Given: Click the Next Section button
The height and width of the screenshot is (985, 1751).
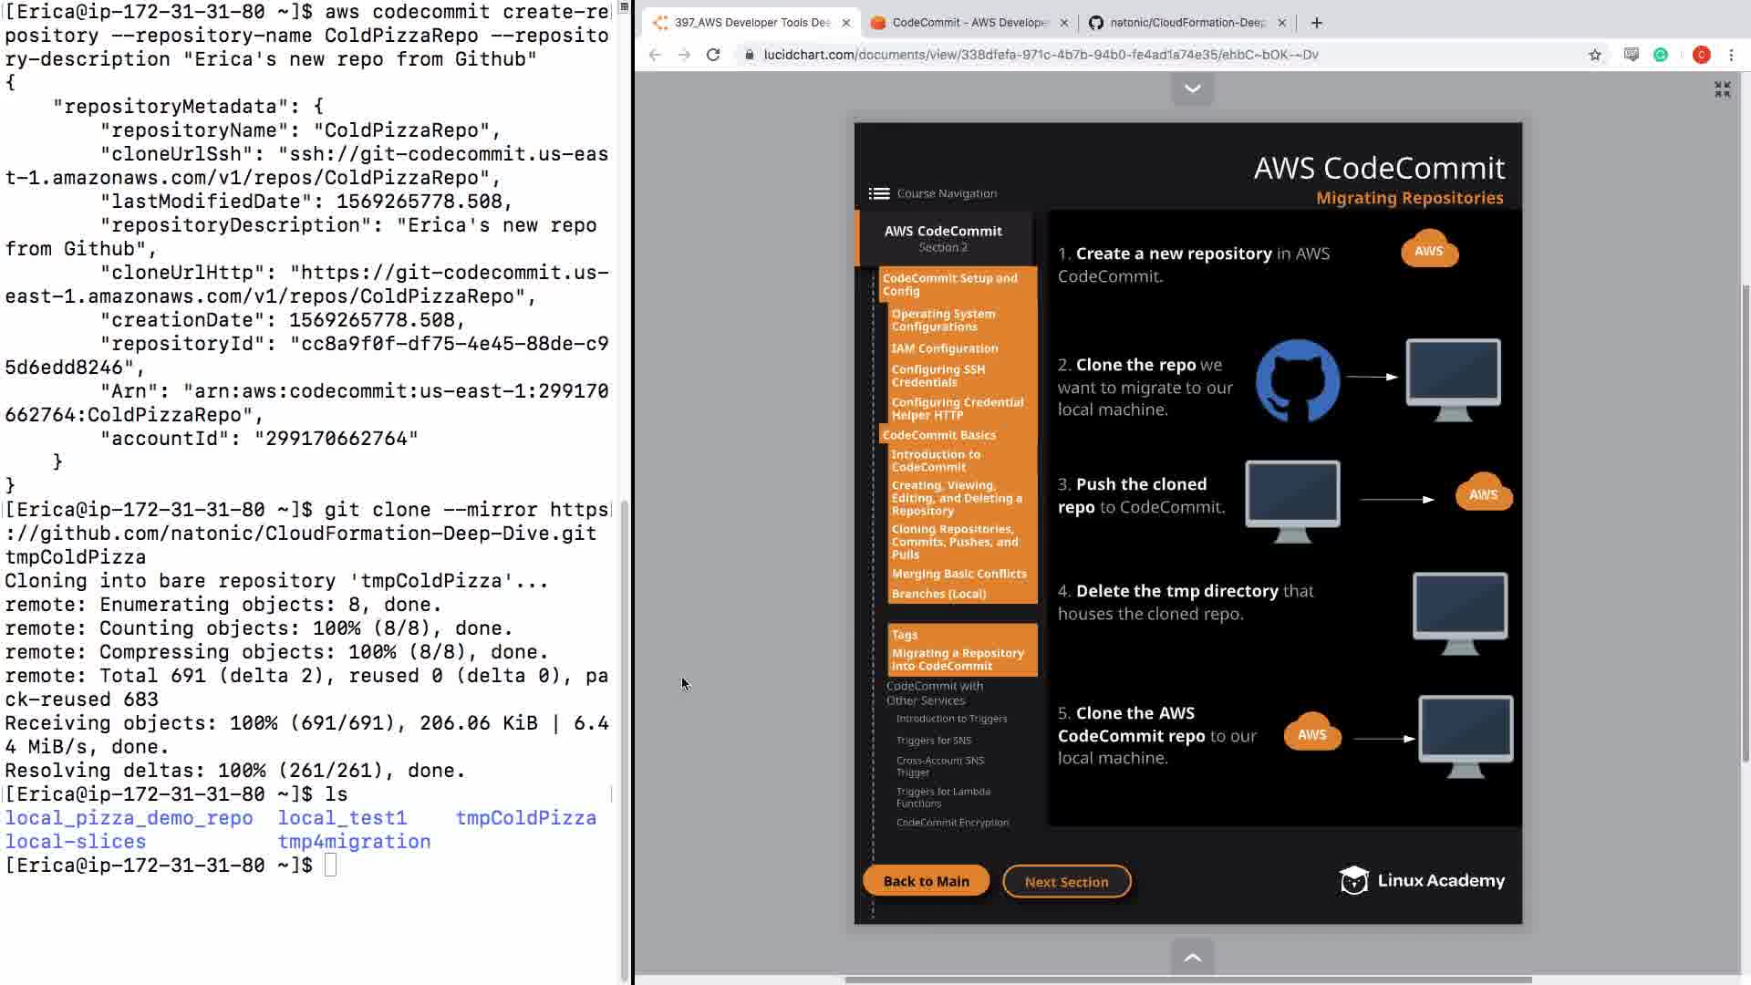Looking at the screenshot, I should pos(1066,882).
